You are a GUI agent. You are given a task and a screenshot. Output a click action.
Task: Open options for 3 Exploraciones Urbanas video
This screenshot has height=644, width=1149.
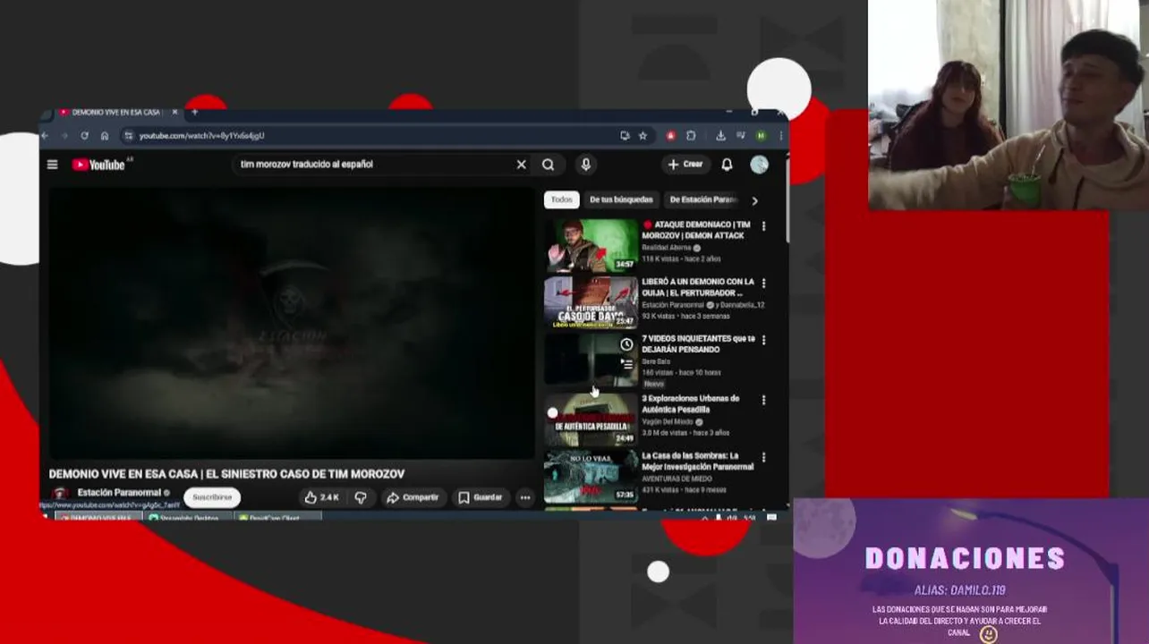coord(763,400)
